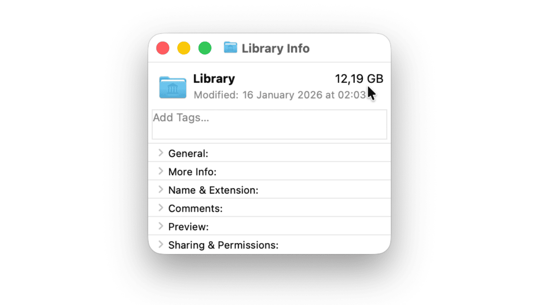This screenshot has height=305, width=539.
Task: Show the Preview section via chevron
Action: (x=161, y=226)
